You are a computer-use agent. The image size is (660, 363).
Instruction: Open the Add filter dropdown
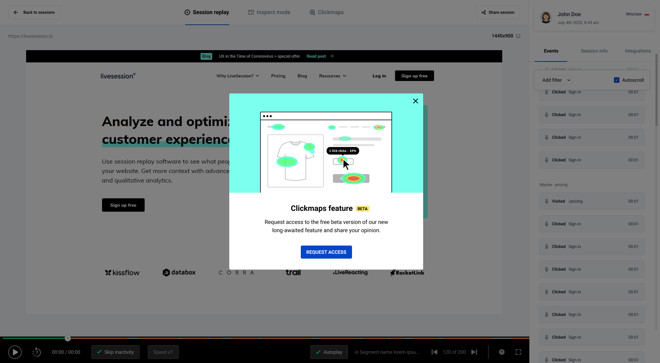[x=556, y=80]
